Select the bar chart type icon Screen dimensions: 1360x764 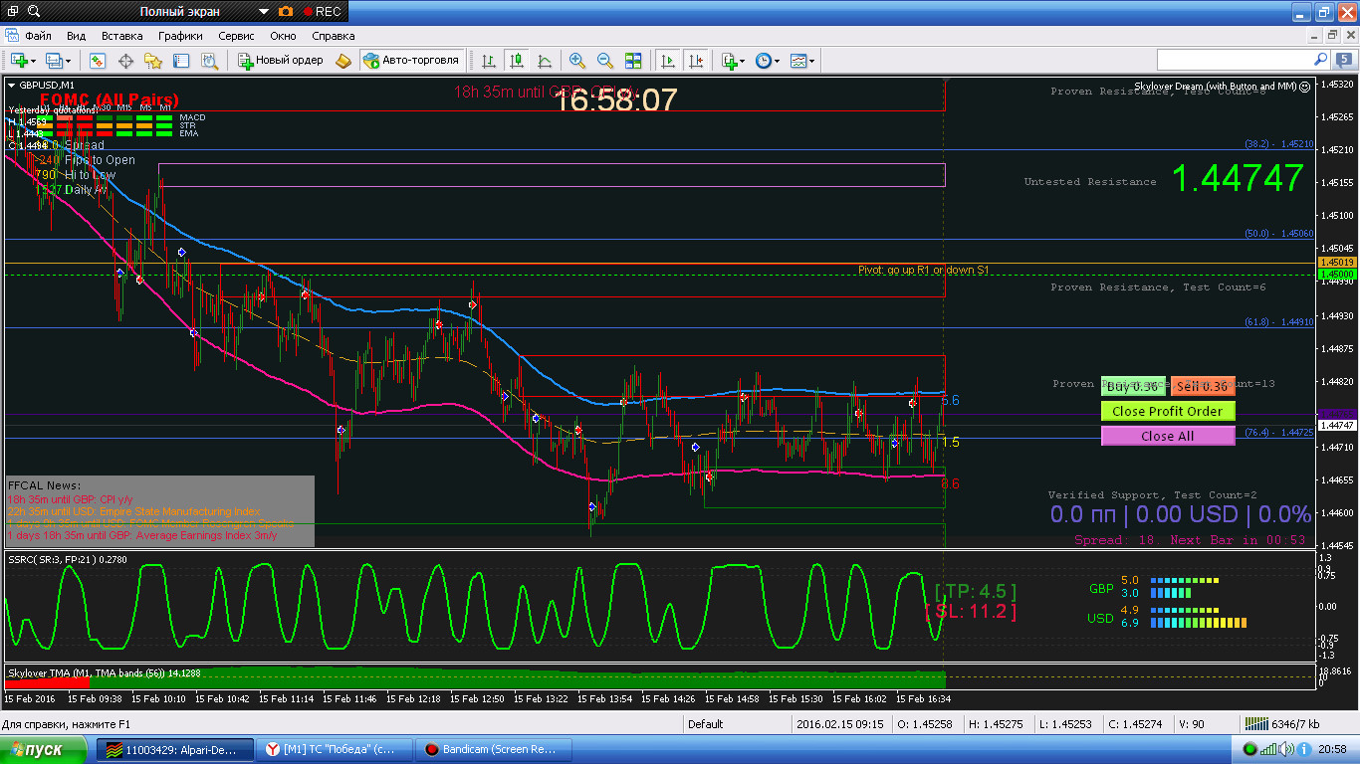489,61
